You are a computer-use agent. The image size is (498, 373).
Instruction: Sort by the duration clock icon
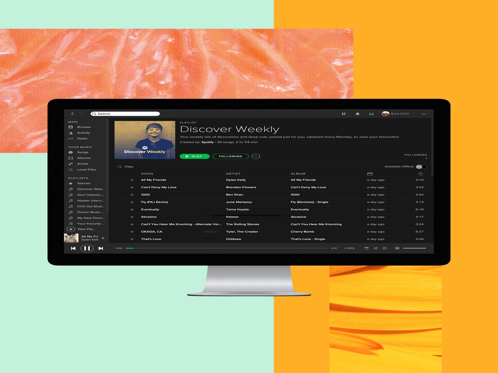point(420,174)
